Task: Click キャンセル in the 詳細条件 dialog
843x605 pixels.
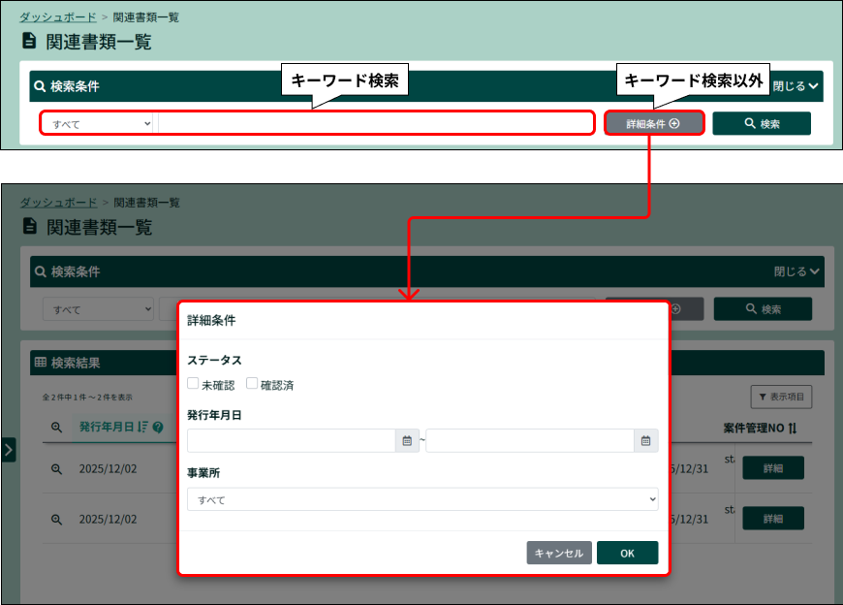Action: click(x=559, y=553)
